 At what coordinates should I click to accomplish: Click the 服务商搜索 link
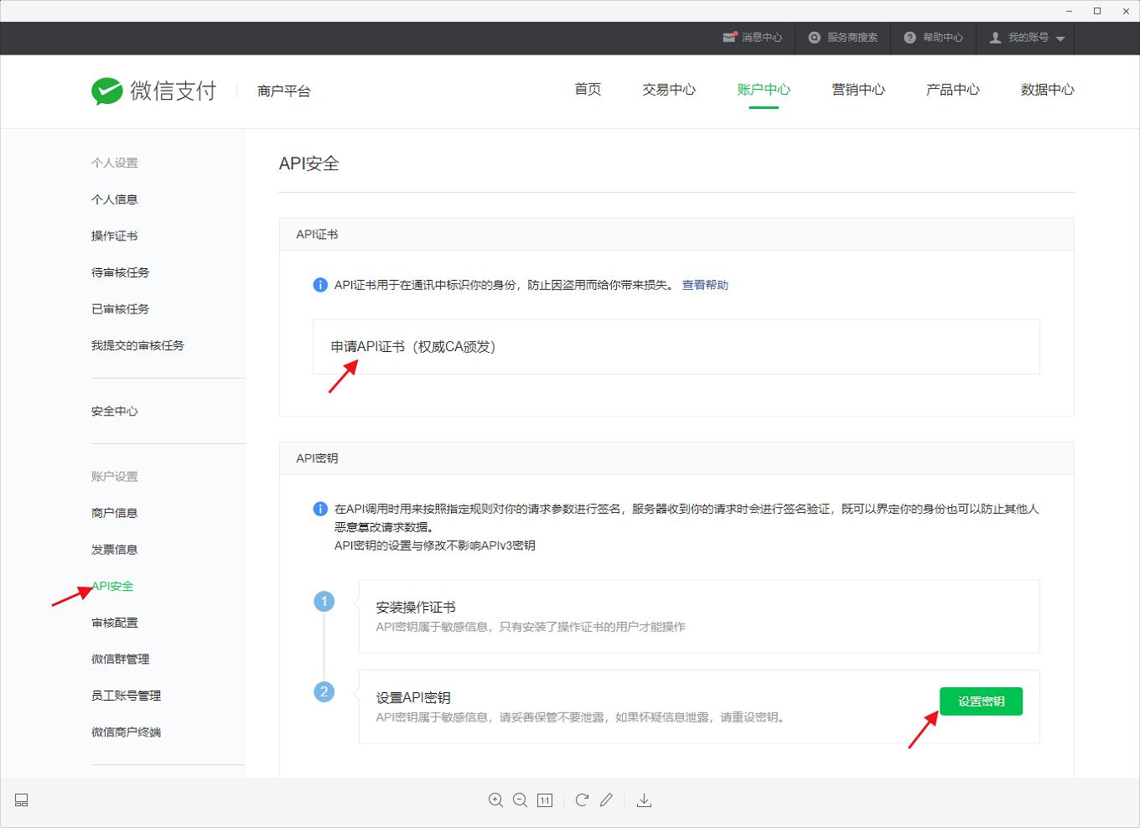852,38
